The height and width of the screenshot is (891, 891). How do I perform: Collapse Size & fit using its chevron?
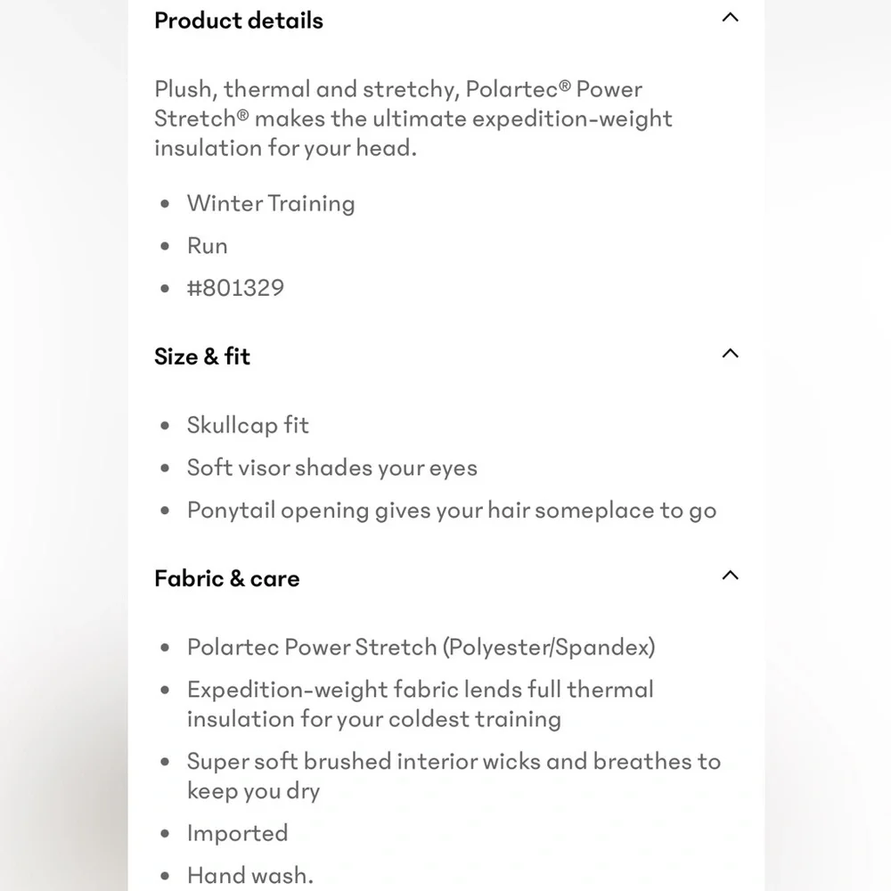pos(730,354)
